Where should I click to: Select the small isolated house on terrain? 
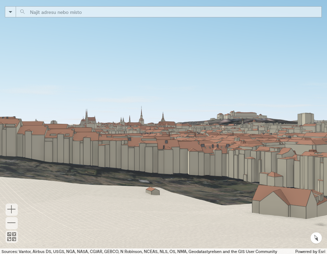(x=153, y=191)
